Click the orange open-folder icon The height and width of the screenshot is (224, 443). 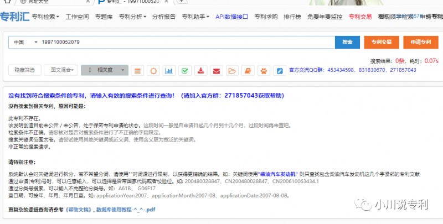[x=232, y=71]
